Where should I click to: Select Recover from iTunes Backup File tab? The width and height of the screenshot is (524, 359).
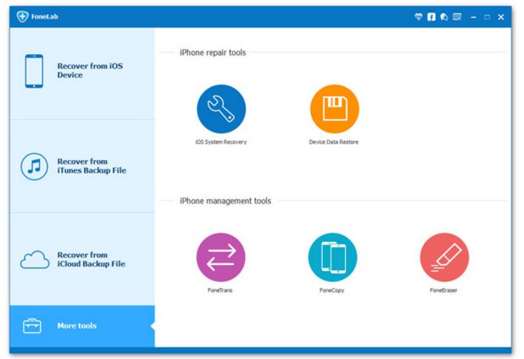point(82,167)
